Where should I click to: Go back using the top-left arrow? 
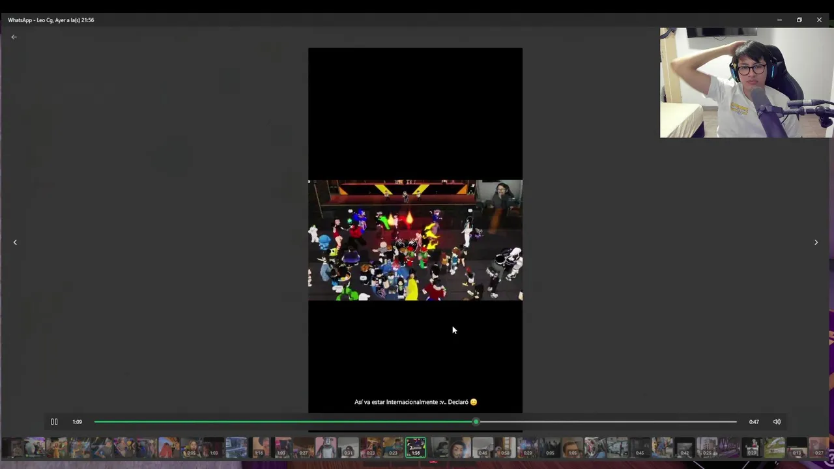coord(14,37)
